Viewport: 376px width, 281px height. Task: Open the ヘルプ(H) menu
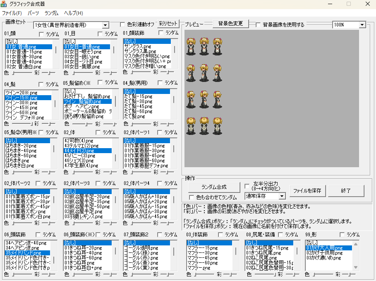tap(74, 13)
